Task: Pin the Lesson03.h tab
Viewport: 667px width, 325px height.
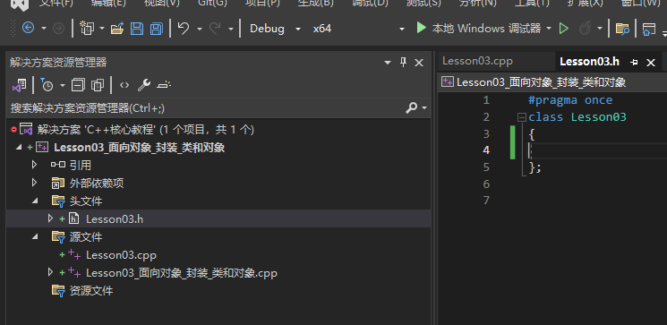Action: click(x=634, y=63)
